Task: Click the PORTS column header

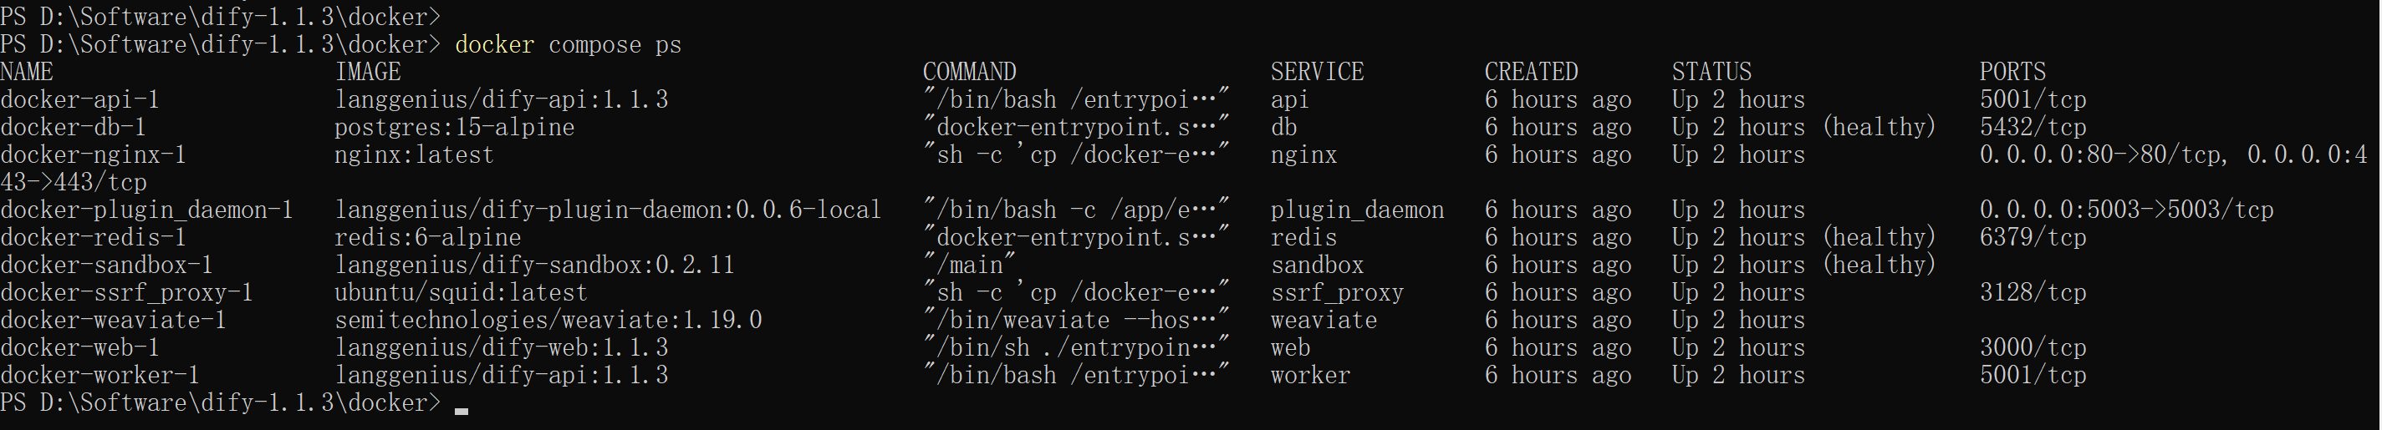Action: pos(2012,72)
